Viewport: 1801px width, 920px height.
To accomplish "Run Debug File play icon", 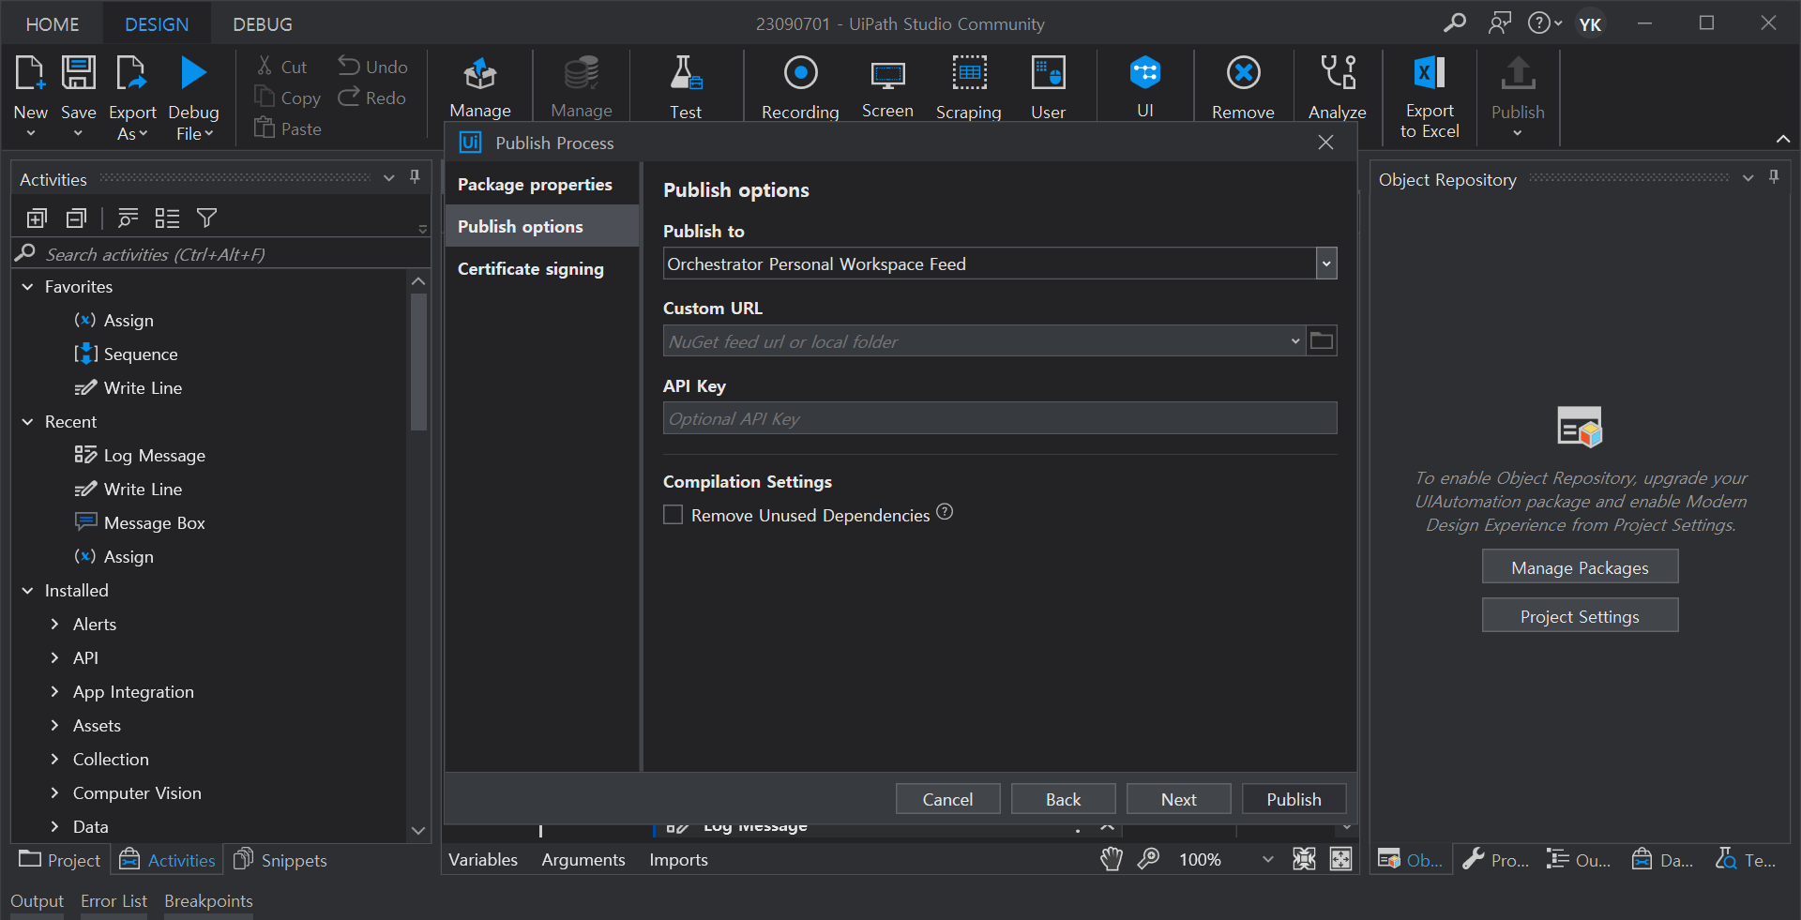I will coord(193,73).
